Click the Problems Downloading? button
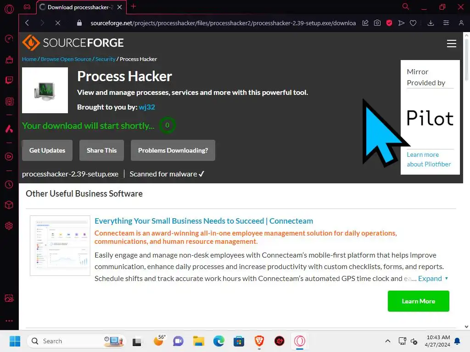 coord(173,150)
